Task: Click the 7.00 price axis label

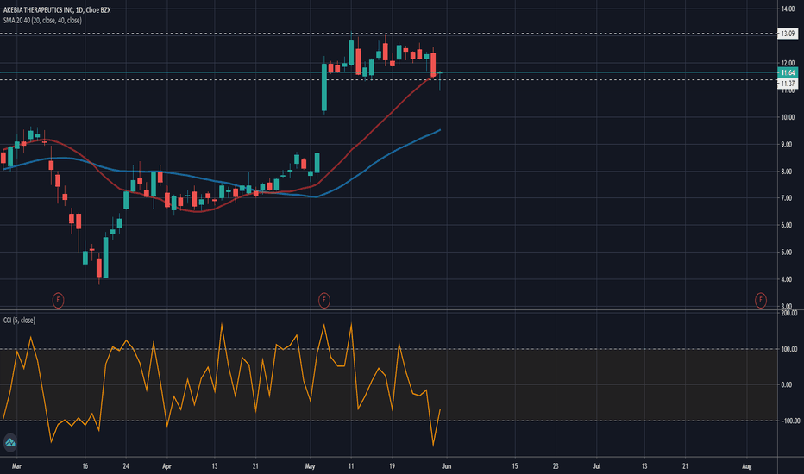Action: pyautogui.click(x=788, y=198)
